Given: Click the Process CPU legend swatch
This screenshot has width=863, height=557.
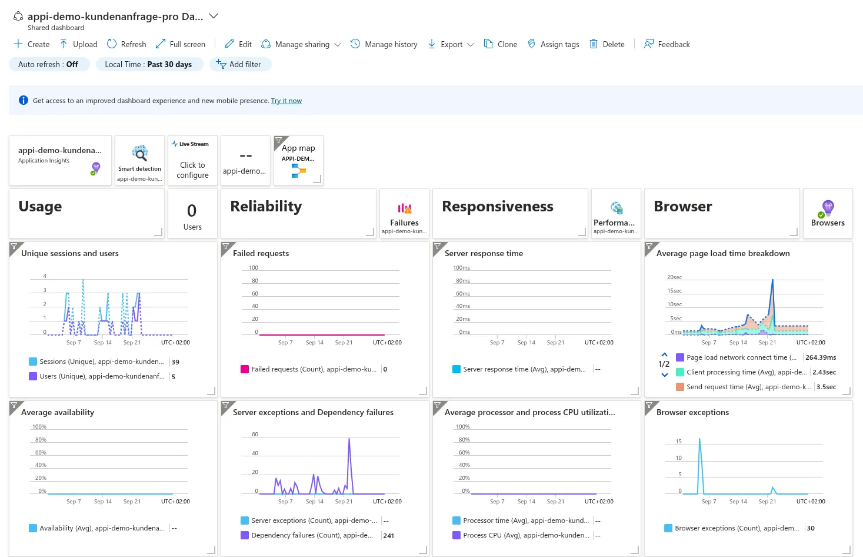Looking at the screenshot, I should click(457, 535).
